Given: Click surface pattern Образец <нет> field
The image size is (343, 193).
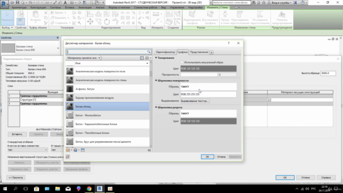Looking at the screenshot, I should (x=208, y=86).
